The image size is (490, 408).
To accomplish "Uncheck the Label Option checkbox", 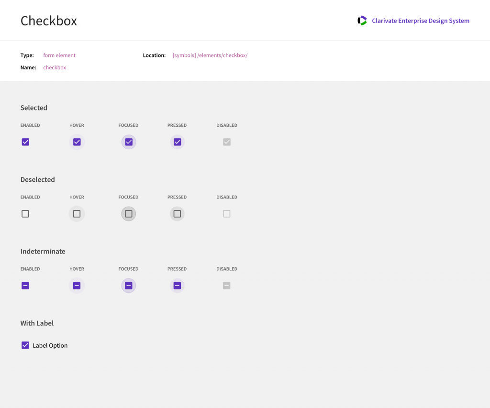I will pyautogui.click(x=25, y=345).
